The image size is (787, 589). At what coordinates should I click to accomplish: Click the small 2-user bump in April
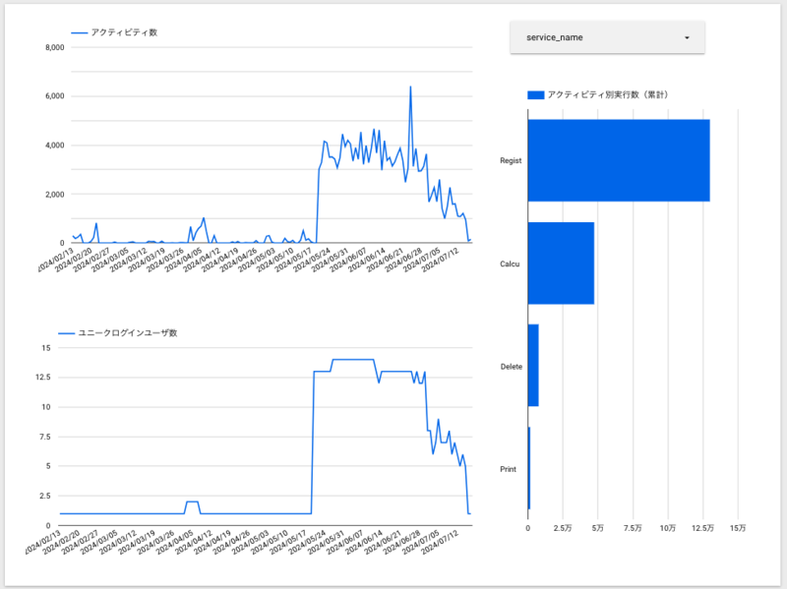tap(192, 501)
